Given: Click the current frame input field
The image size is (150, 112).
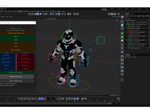Looking at the screenshot, I should coord(51,99).
